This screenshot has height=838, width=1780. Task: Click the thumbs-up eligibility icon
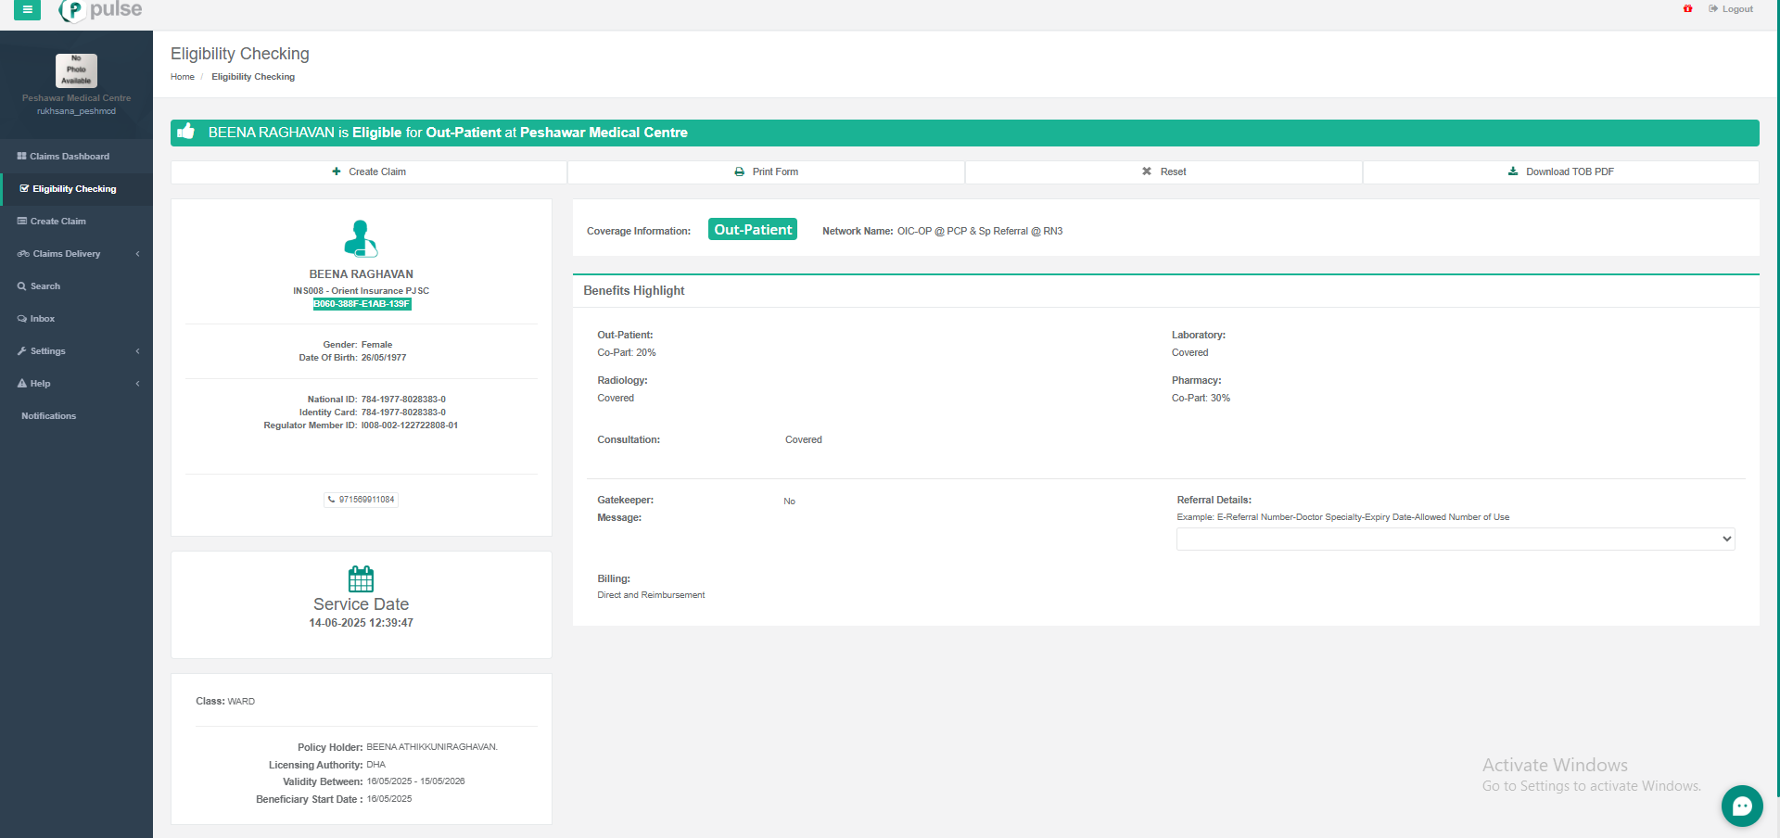point(186,132)
